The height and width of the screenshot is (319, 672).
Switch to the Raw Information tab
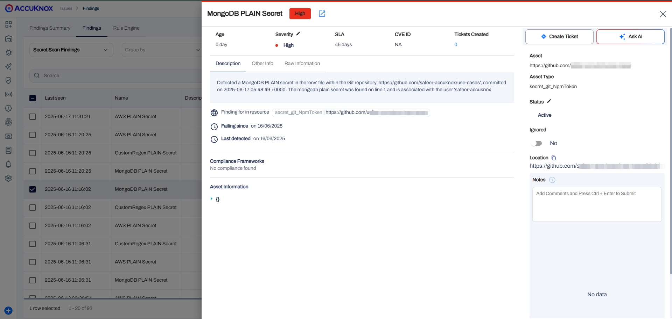(x=302, y=64)
